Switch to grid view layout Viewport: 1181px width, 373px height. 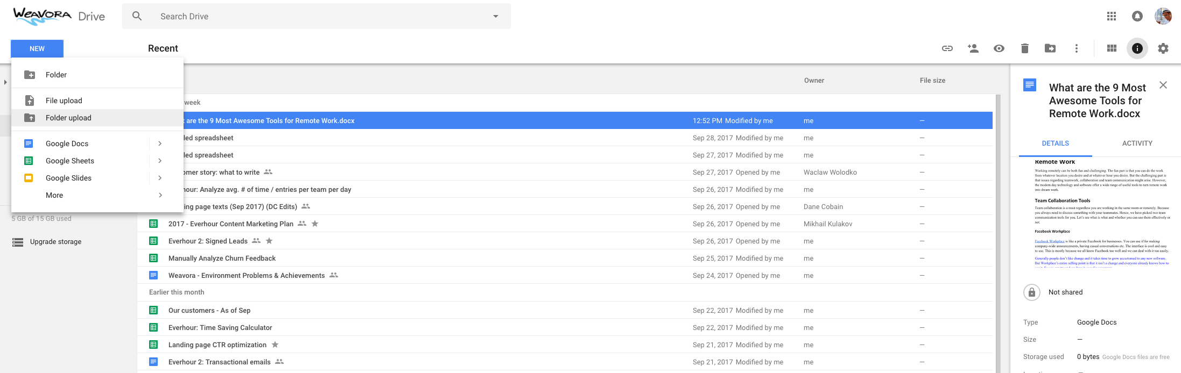(1112, 48)
